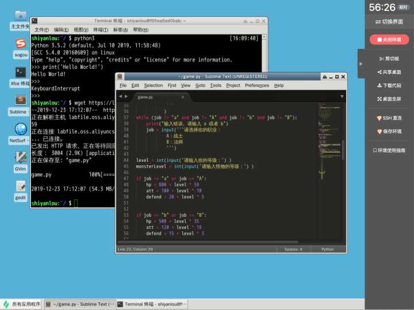
Task: Click the Terminal scrollbar up arrow
Action: click(x=264, y=37)
